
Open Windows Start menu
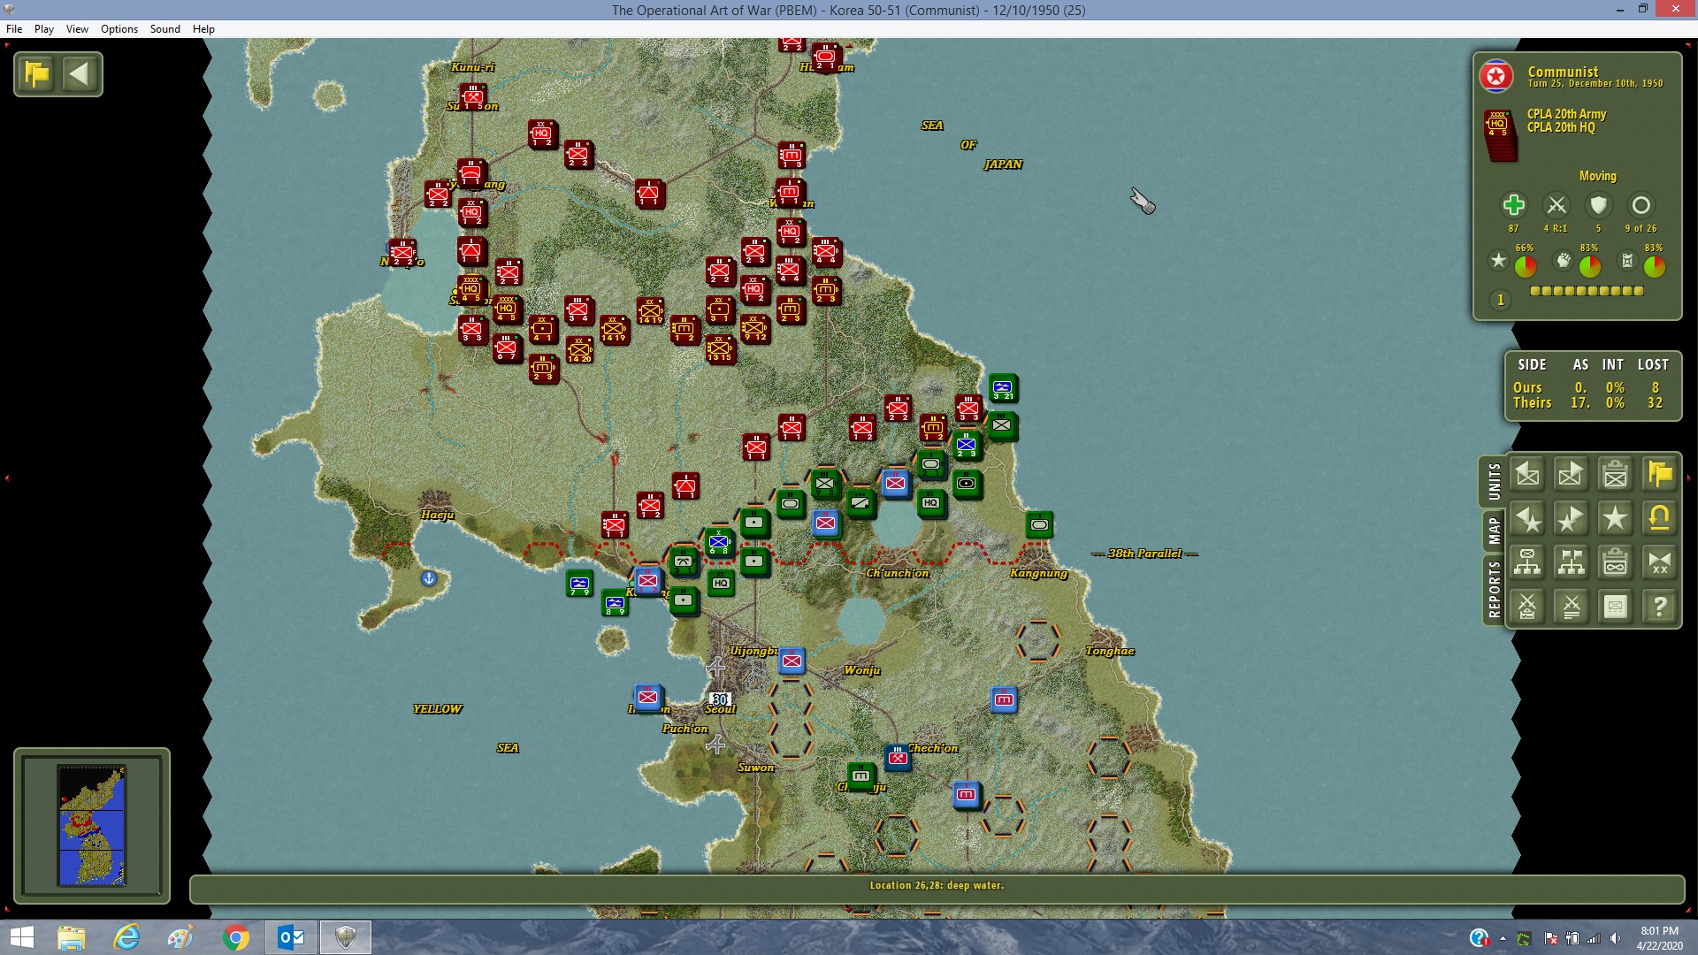21,937
